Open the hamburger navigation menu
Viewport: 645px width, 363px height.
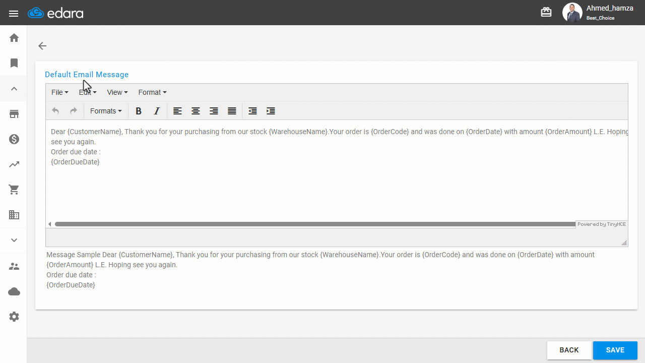point(14,14)
